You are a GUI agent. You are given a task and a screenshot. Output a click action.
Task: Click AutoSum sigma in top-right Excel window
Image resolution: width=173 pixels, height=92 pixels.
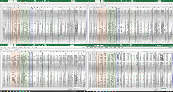[x=134, y=1]
